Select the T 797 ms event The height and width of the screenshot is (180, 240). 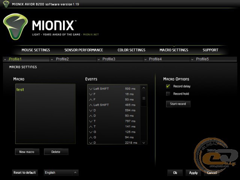coord(114,121)
